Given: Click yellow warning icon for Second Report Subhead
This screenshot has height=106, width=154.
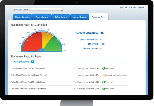Looking at the screenshot, I should (x=103, y=75).
